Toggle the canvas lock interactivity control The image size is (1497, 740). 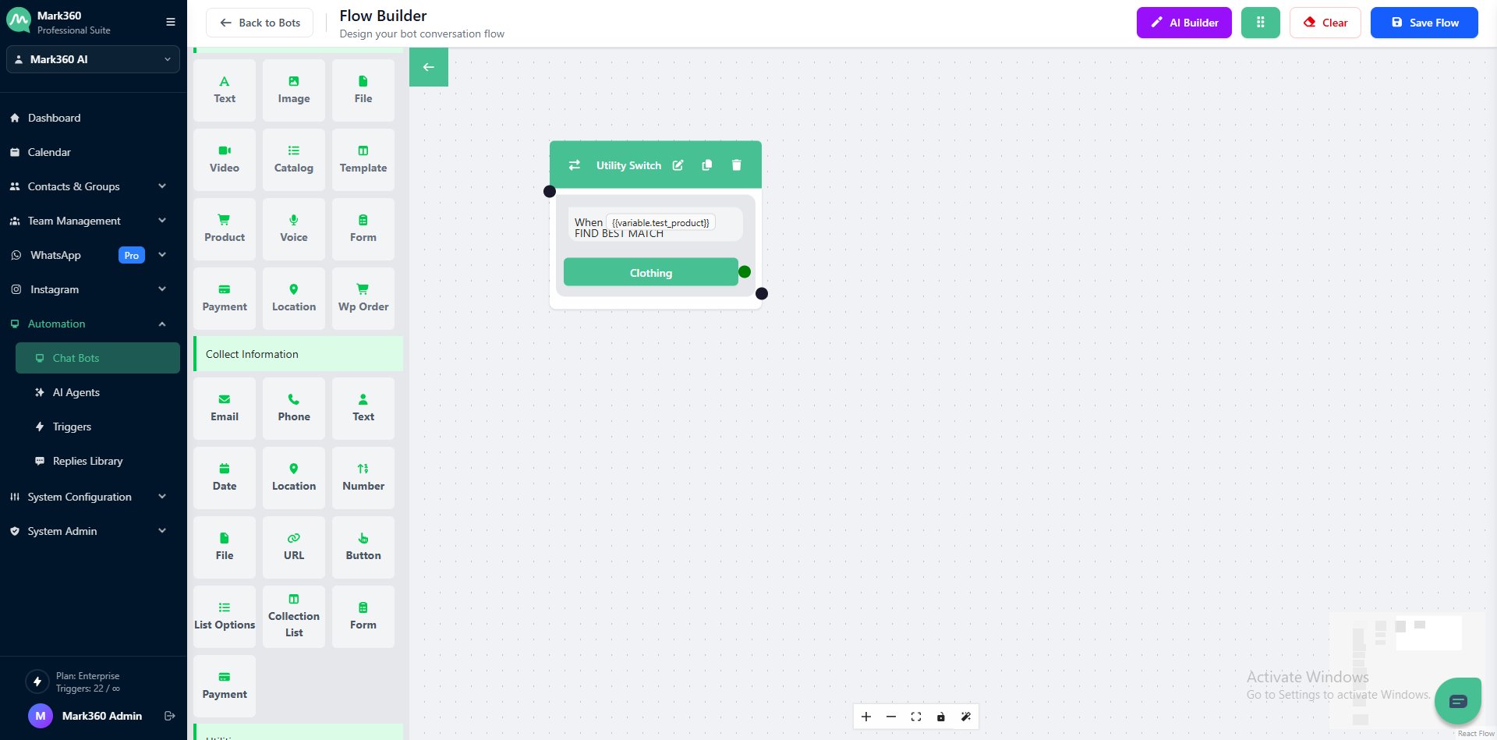pos(941,717)
